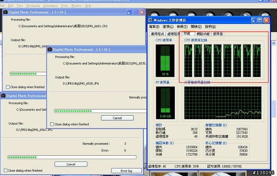Click the 執行緒 value 506
Image resolution: width=277 pixels, height=176 pixels.
(x=195, y=133)
